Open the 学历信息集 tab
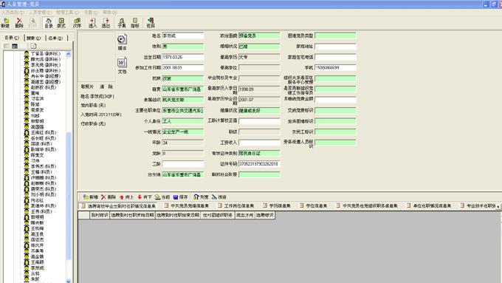This screenshot has width=502, height=283. 278,205
